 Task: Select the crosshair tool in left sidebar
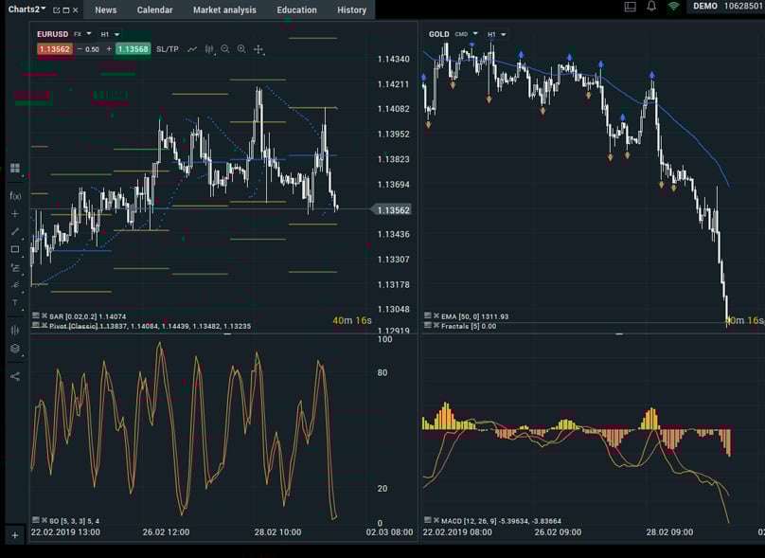click(x=15, y=214)
